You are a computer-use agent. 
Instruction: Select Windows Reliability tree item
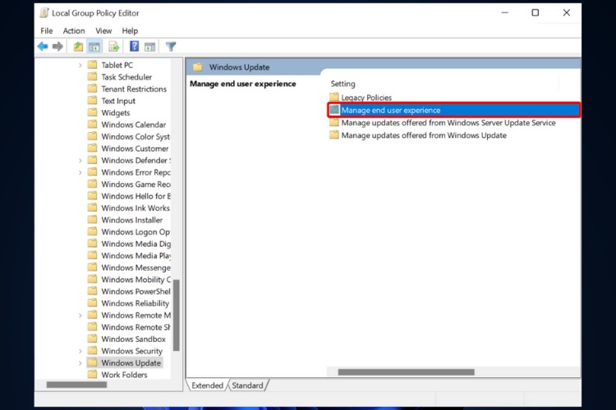pyautogui.click(x=136, y=303)
